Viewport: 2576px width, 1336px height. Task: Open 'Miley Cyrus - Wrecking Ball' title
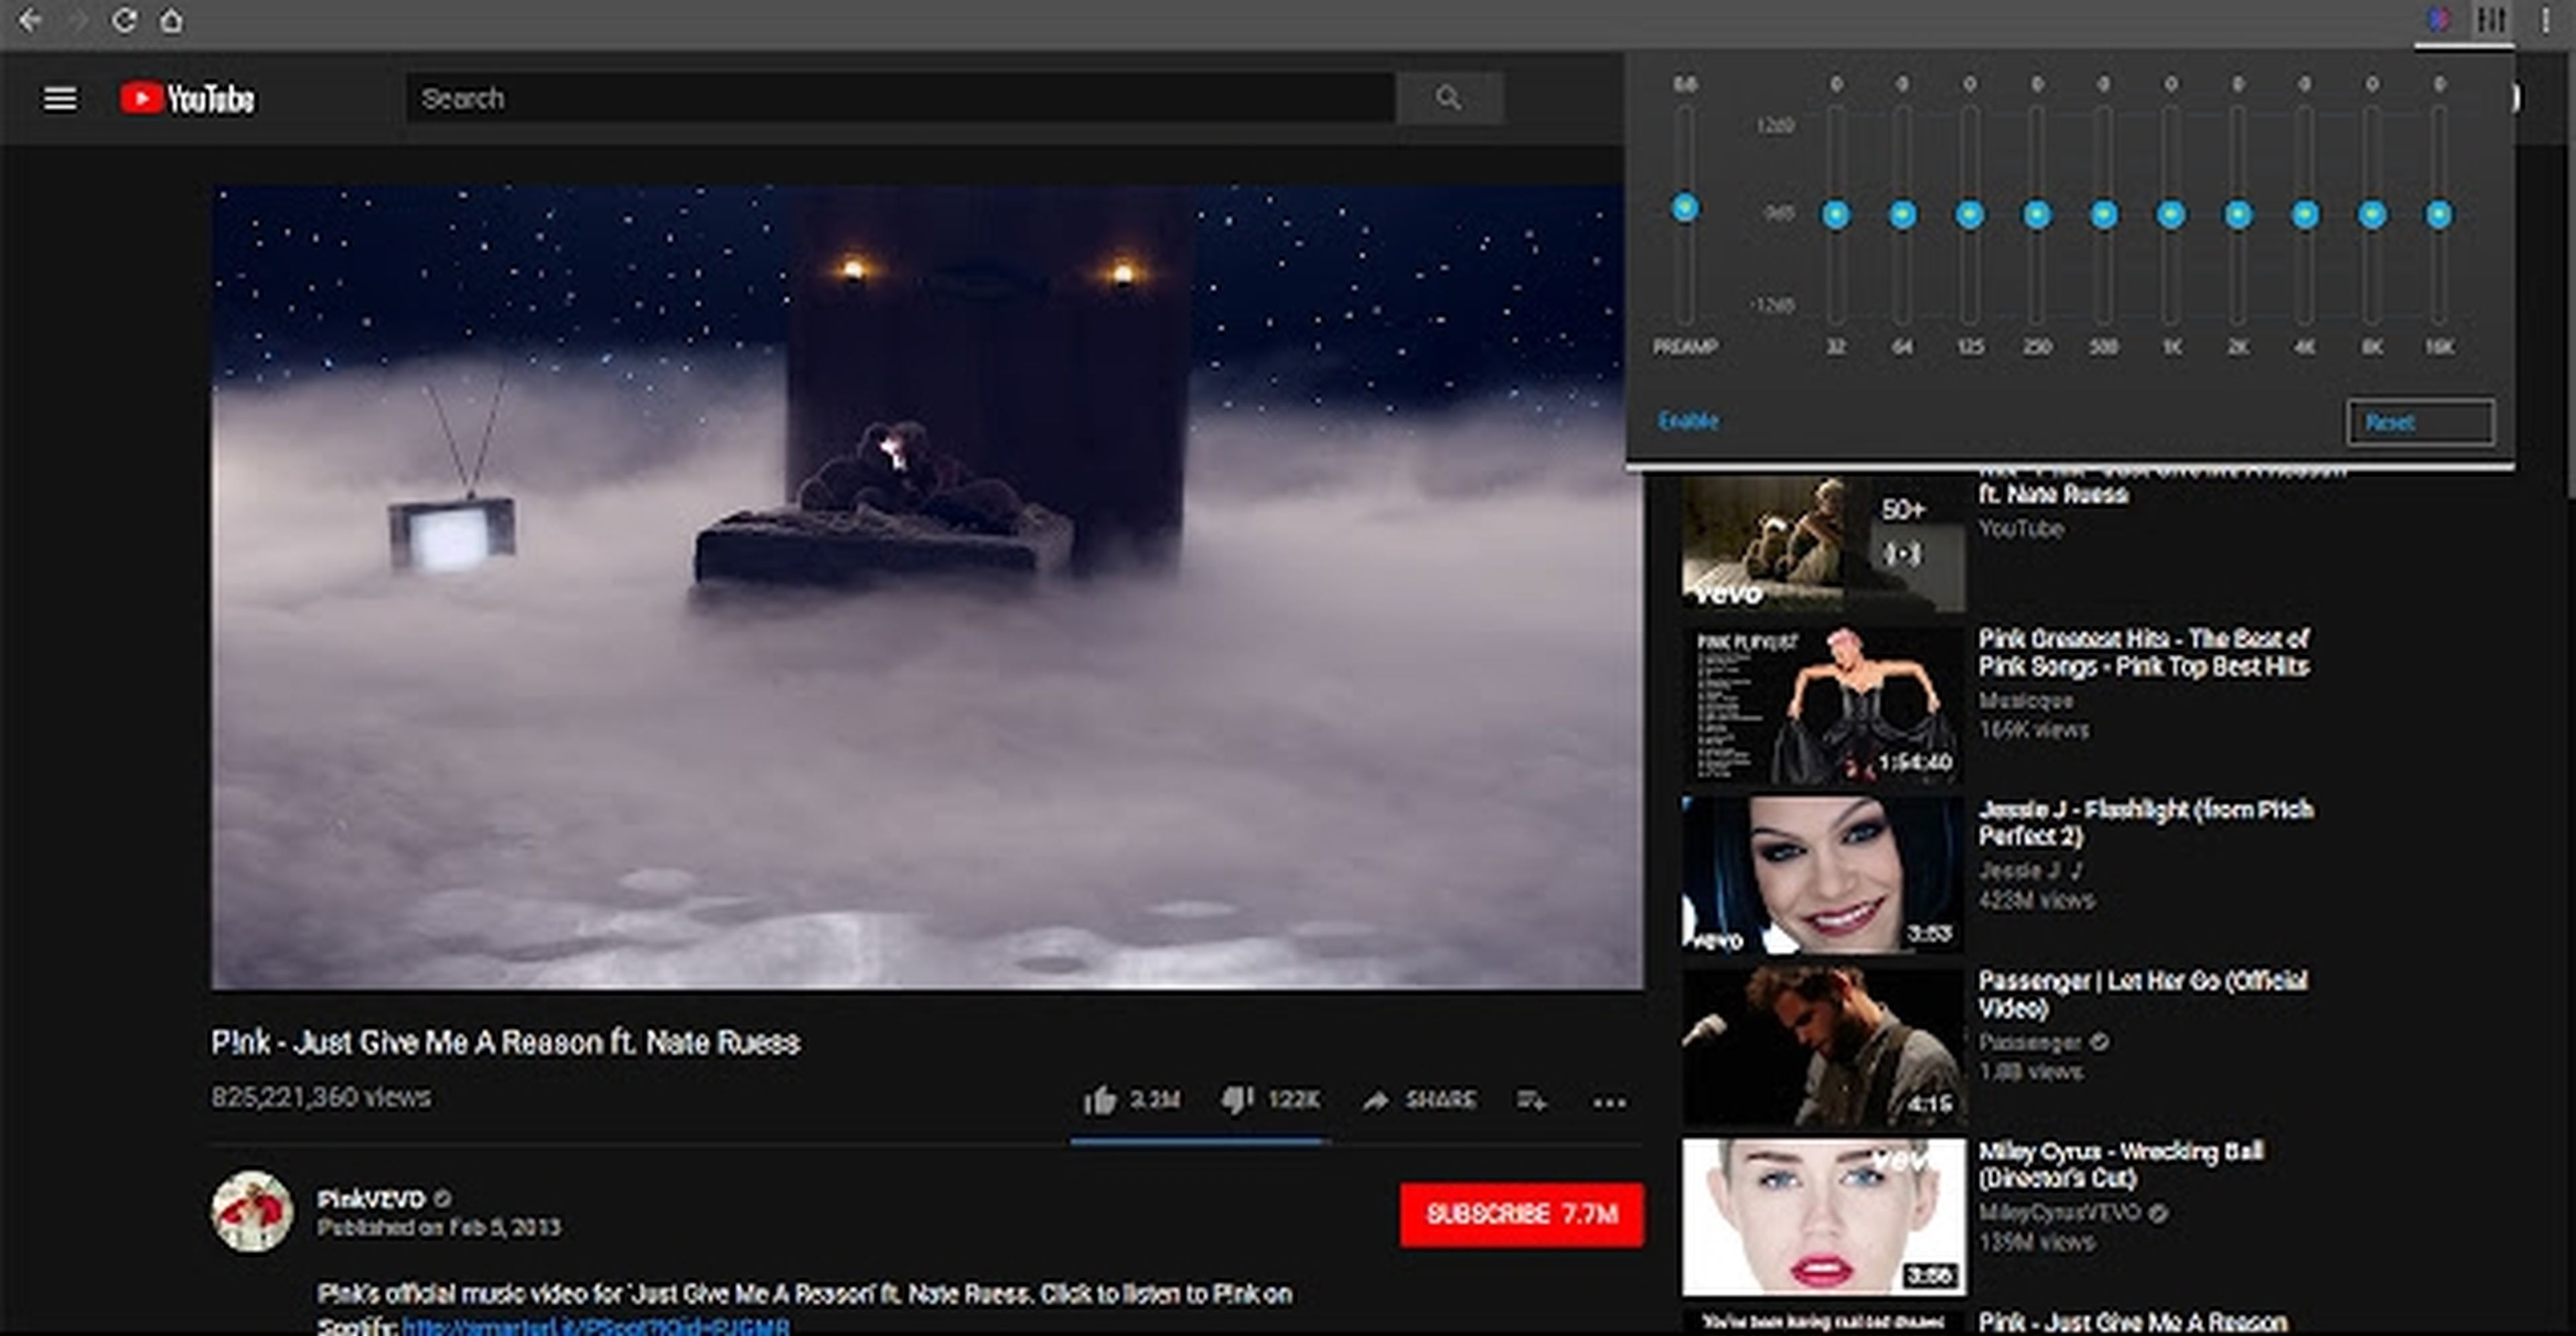tap(2121, 1164)
